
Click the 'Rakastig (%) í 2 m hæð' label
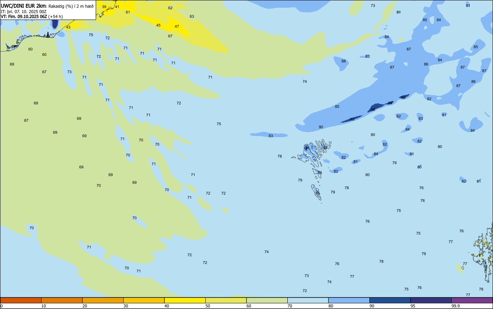point(71,6)
